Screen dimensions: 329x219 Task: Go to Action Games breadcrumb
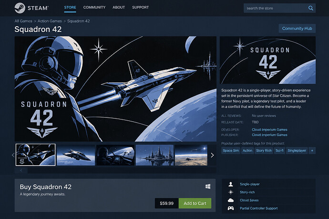[50, 21]
